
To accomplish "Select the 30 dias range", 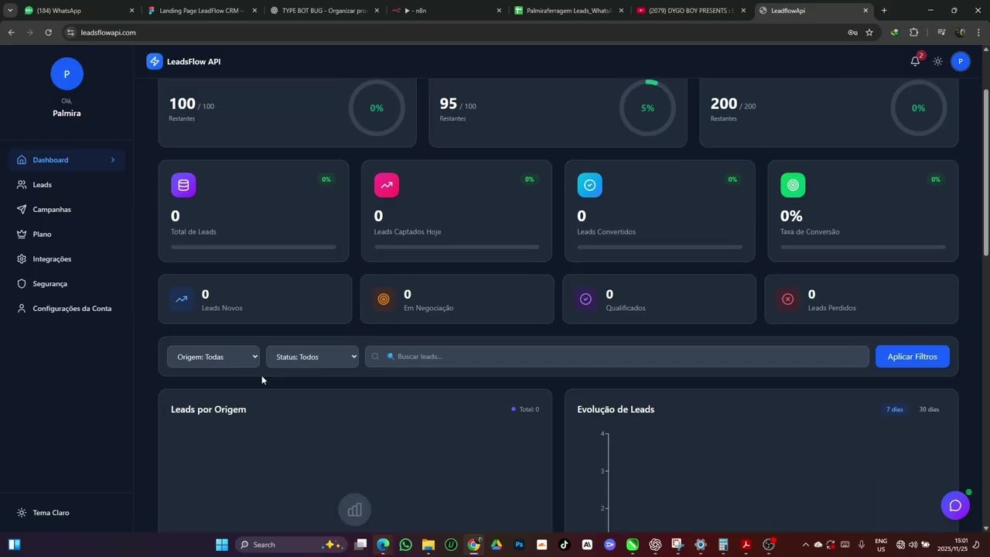I will [x=929, y=409].
